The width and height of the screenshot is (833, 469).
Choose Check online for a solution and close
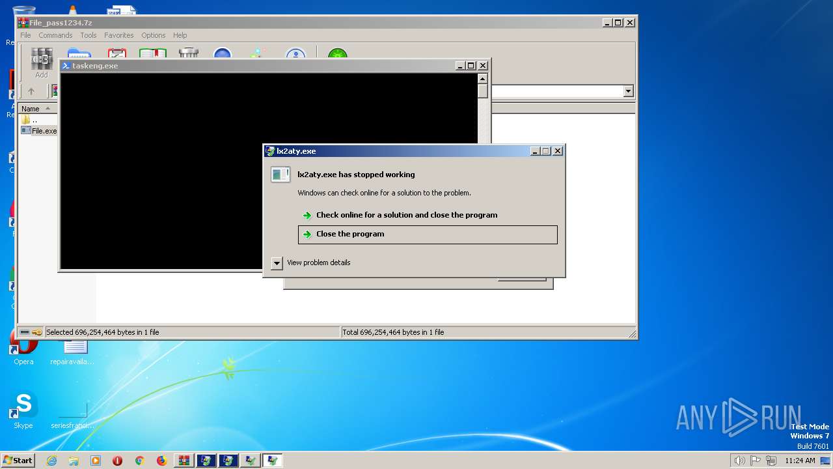428,215
